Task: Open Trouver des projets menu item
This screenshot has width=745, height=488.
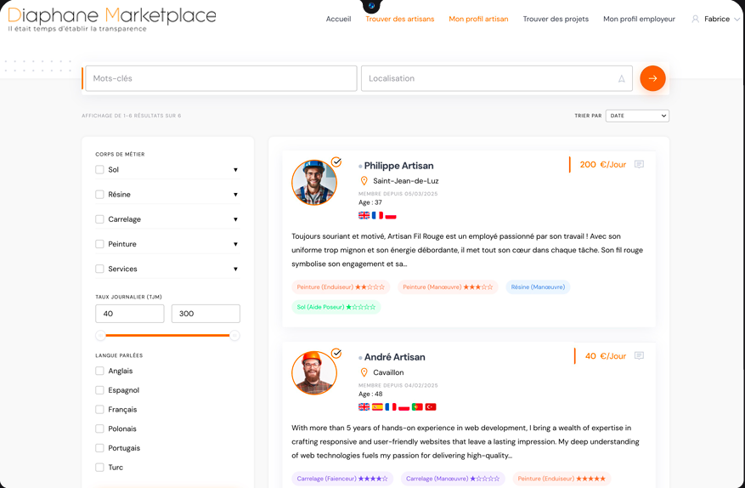Action: (x=556, y=19)
